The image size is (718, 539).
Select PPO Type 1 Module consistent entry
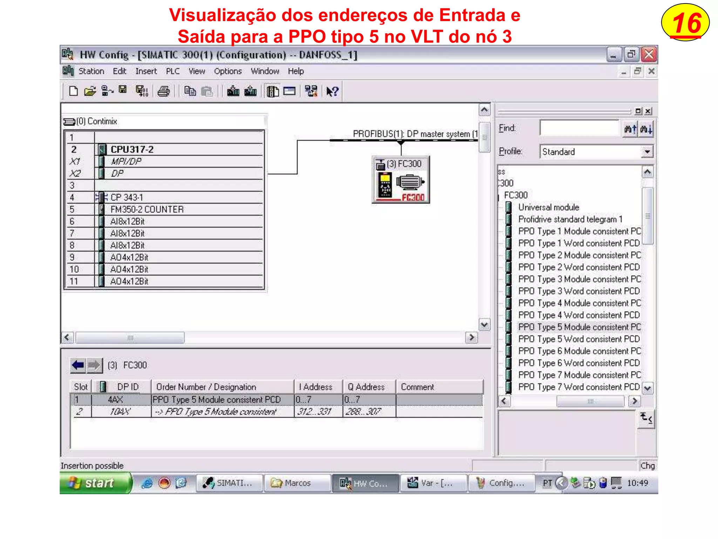pyautogui.click(x=580, y=231)
